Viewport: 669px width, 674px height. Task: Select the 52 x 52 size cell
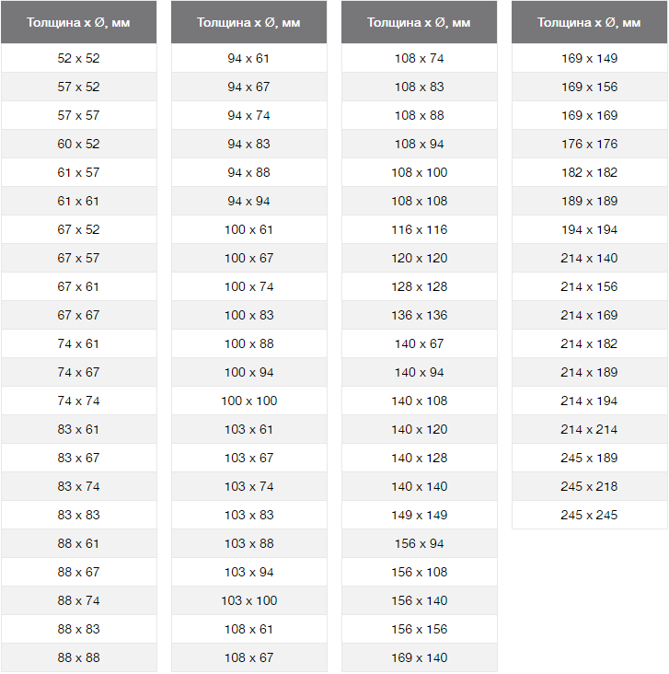click(x=78, y=58)
